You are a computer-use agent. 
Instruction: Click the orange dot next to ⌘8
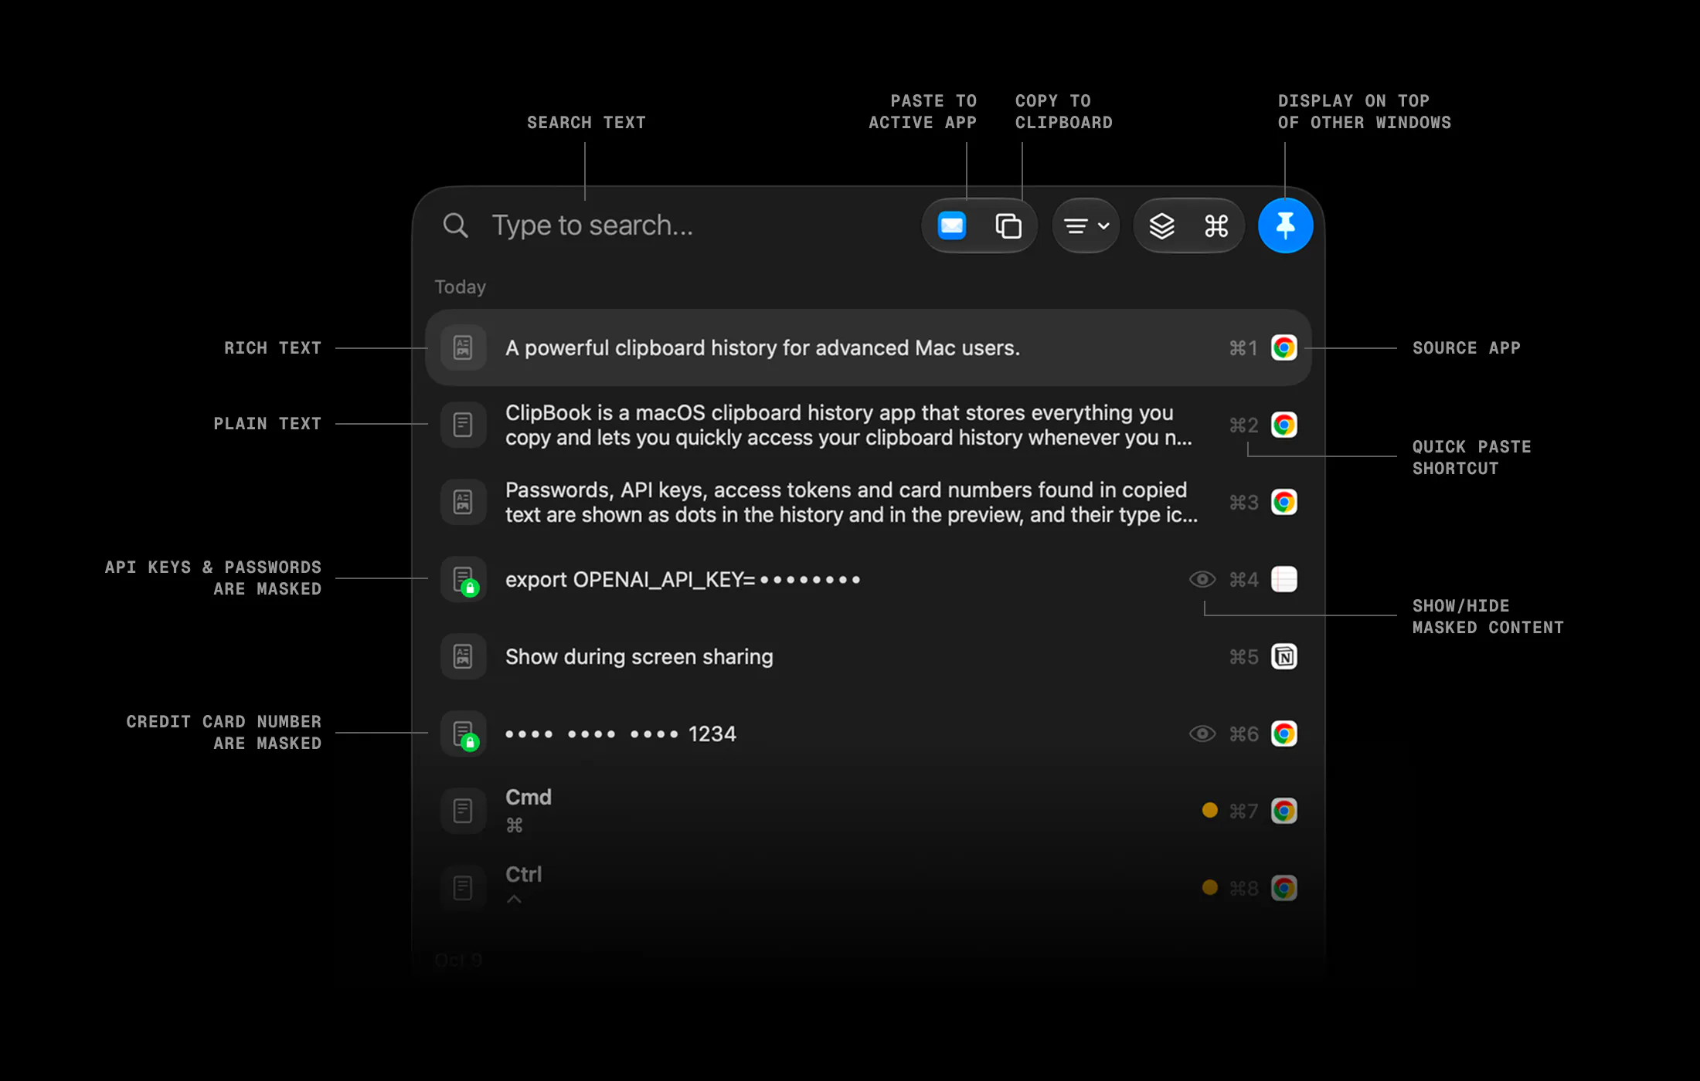[1209, 887]
